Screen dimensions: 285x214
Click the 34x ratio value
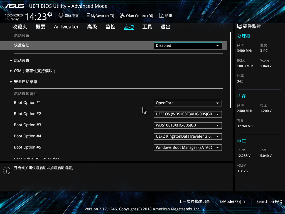[x=240, y=81]
